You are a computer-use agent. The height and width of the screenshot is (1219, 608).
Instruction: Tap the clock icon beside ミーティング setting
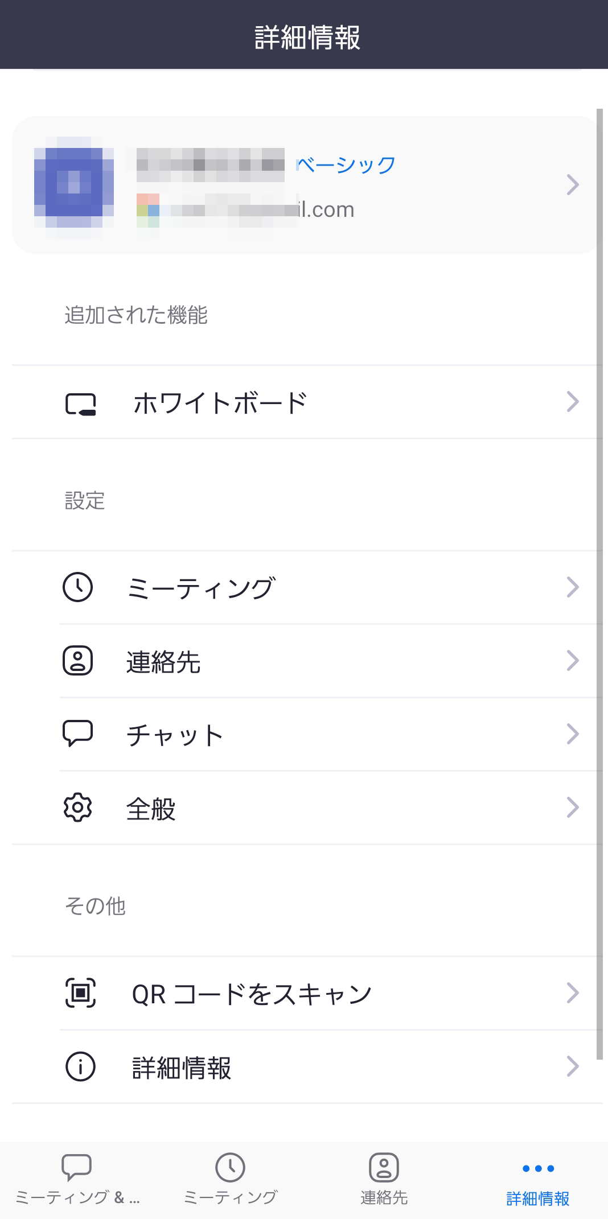(77, 587)
